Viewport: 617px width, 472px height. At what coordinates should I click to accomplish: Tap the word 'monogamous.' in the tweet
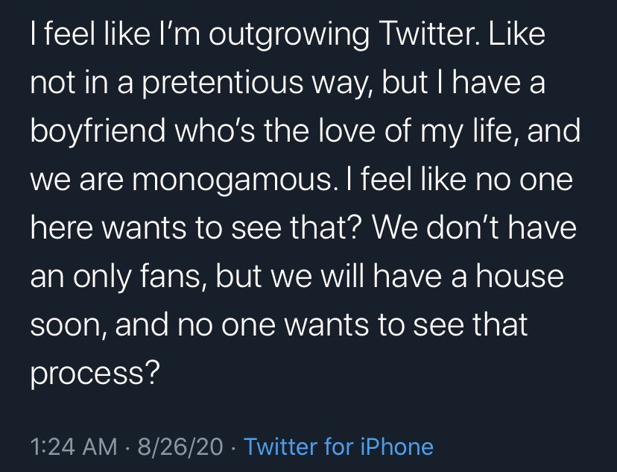tap(235, 180)
